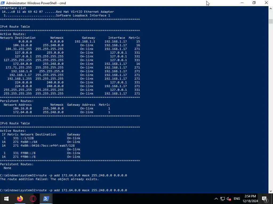This screenshot has height=204, width=273.
Task: Click the vertical scrollbar thumb
Action: [x=271, y=22]
